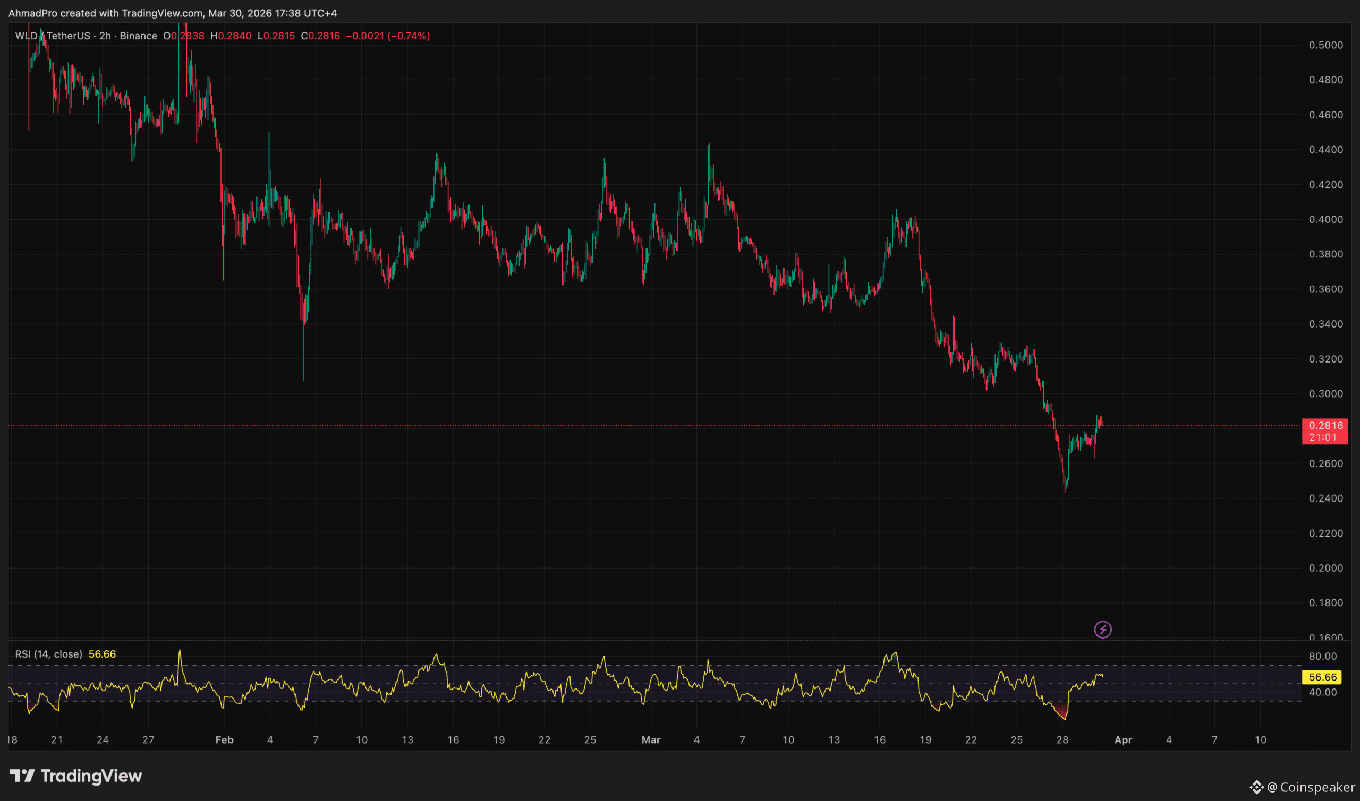
Task: Click the Apr label on time axis
Action: [1123, 740]
